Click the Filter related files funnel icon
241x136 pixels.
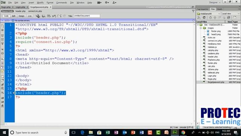(193, 11)
